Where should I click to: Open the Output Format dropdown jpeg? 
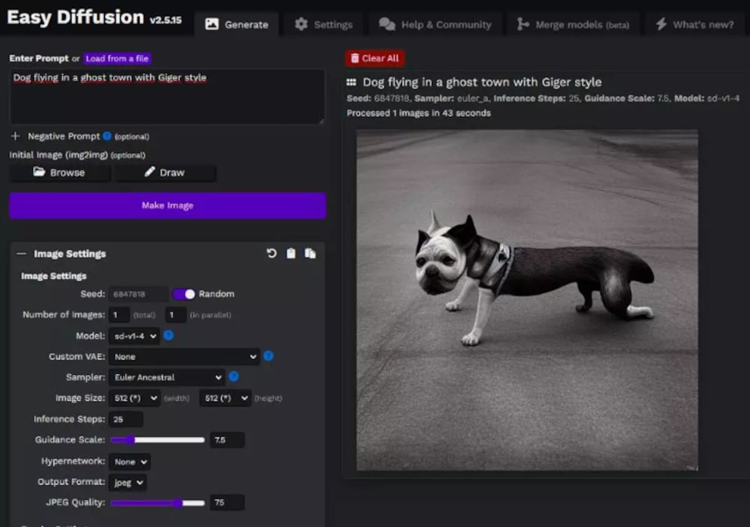(127, 482)
